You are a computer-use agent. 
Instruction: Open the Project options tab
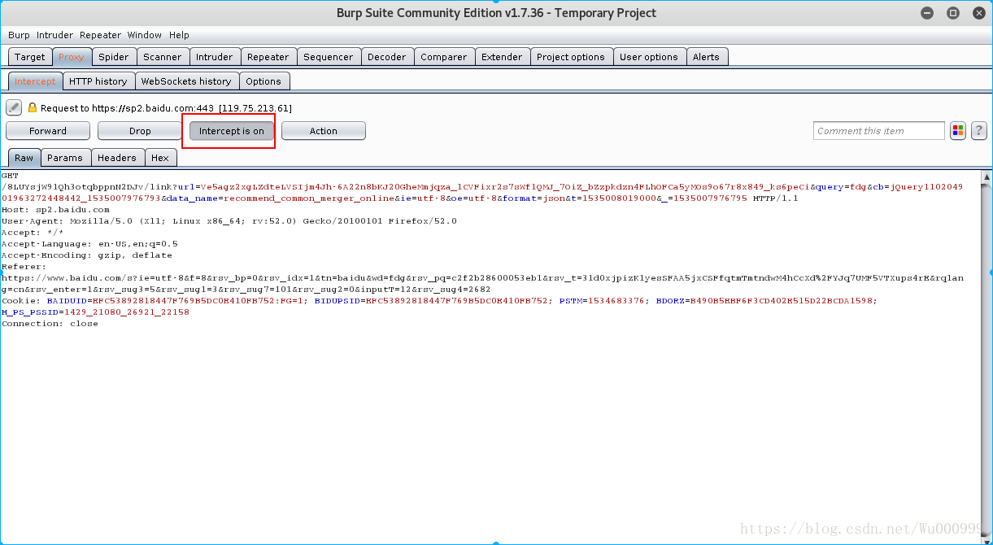(x=571, y=57)
